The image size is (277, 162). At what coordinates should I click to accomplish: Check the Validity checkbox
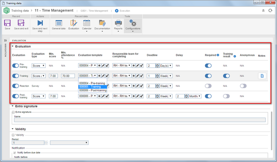click(x=13, y=135)
